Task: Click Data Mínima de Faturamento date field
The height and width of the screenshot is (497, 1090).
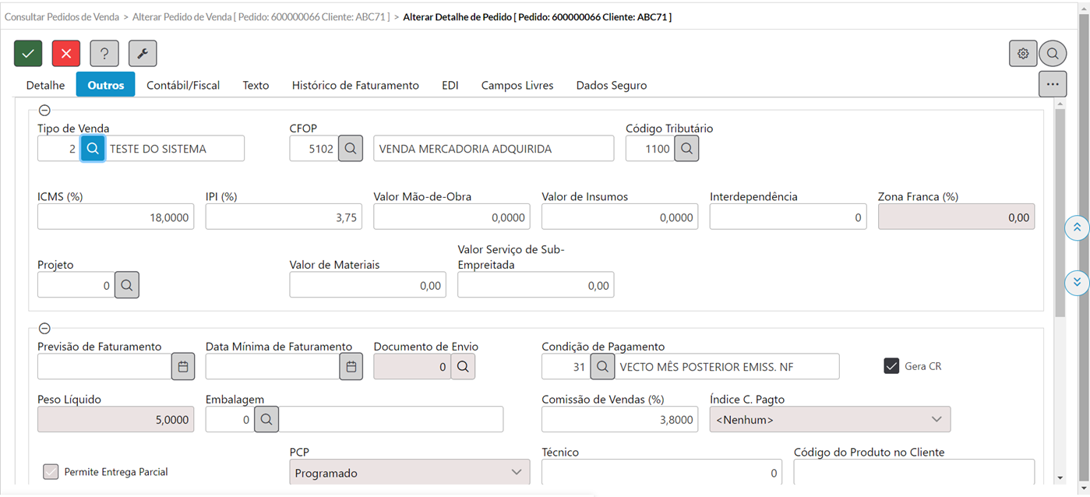Action: click(273, 366)
